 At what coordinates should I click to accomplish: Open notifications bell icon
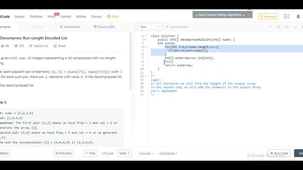[298, 17]
